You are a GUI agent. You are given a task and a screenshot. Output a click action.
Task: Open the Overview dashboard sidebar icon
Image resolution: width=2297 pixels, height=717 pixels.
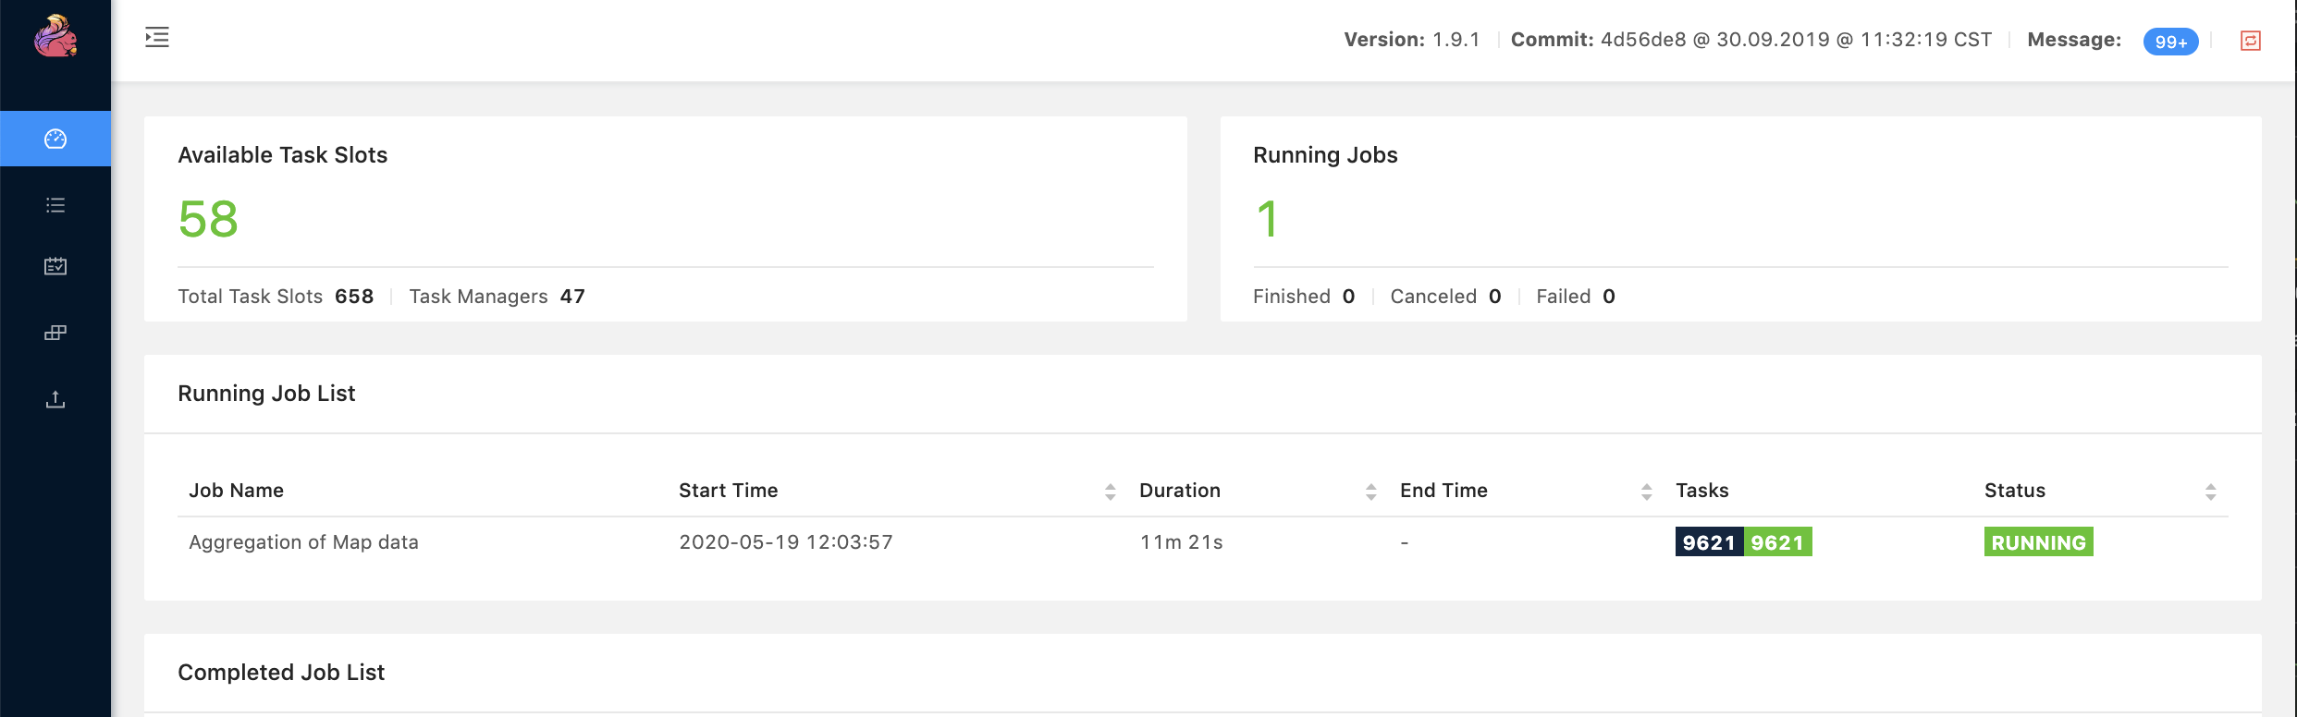pos(55,139)
